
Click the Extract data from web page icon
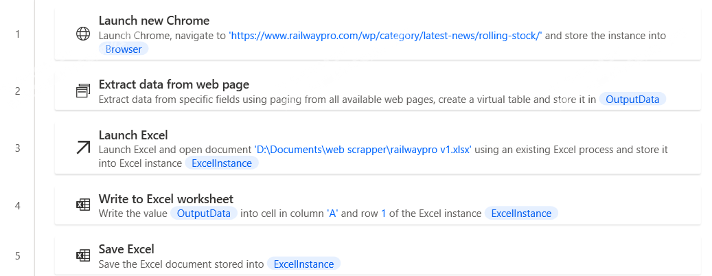(83, 91)
